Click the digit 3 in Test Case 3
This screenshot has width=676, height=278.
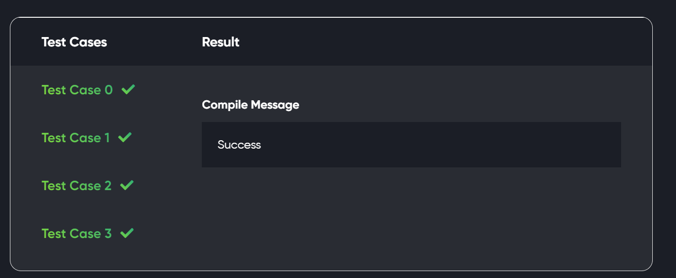pyautogui.click(x=108, y=234)
